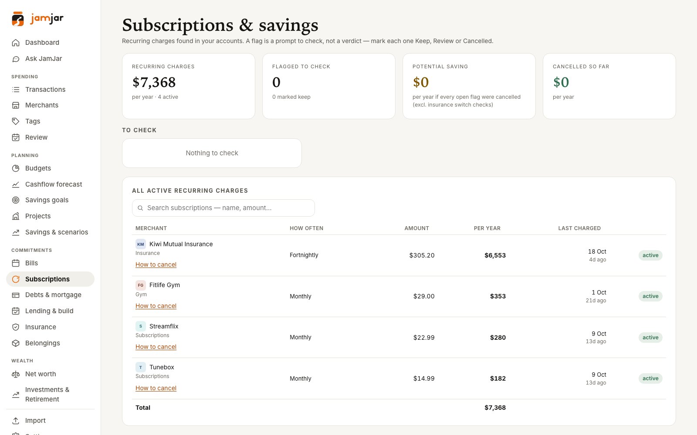Click the Streamflix merchant name
The width and height of the screenshot is (697, 435).
[x=164, y=326]
